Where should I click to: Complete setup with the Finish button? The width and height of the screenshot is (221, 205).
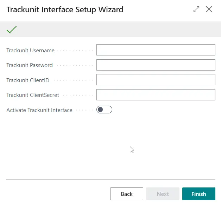coord(198,194)
